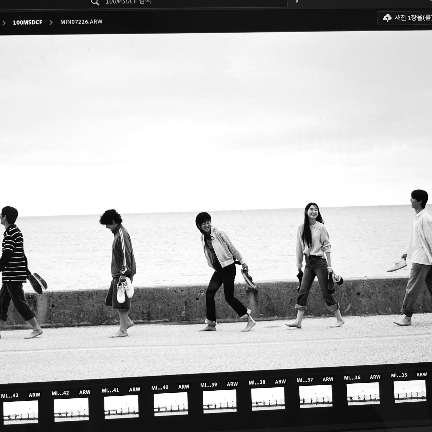Choose the MI...41 thumbnail image
This screenshot has height=432, width=432.
[x=121, y=407]
